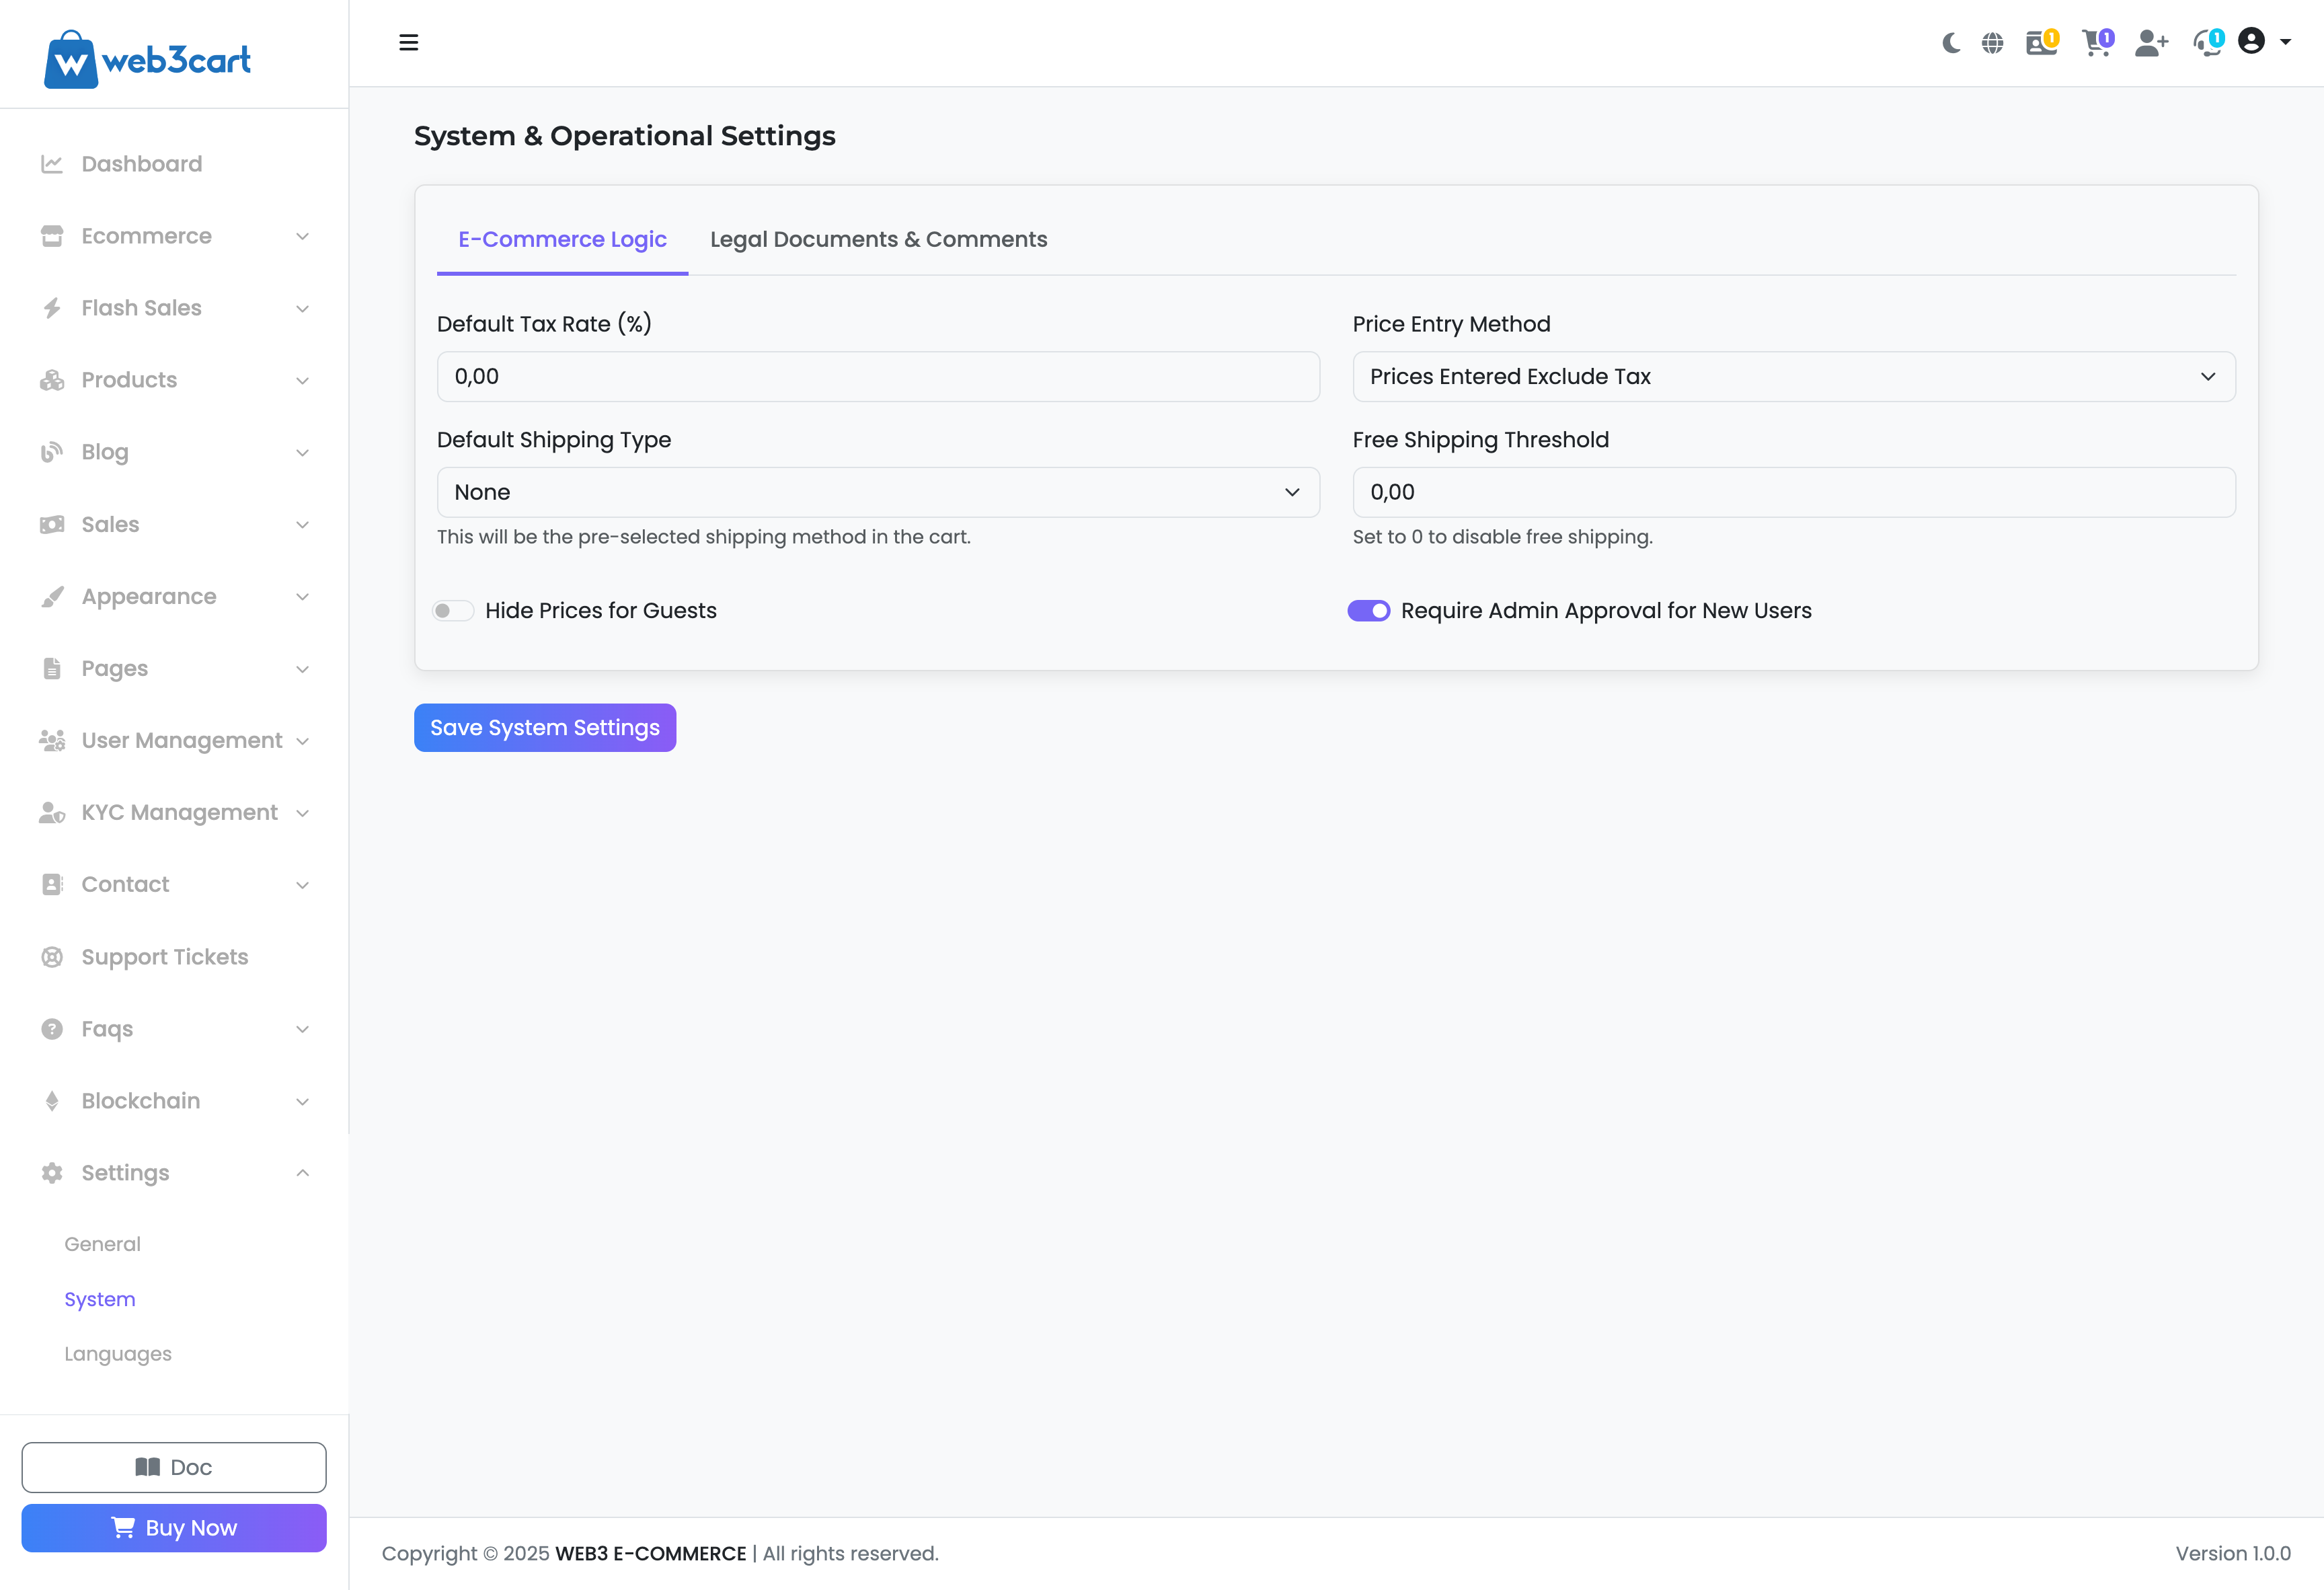2324x1590 pixels.
Task: Enable Hide Prices for Guests
Action: click(453, 611)
